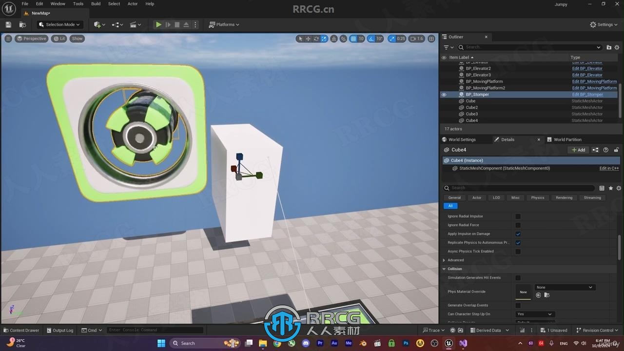Open the Outliner settings gear
This screenshot has width=624, height=351.
point(617,47)
